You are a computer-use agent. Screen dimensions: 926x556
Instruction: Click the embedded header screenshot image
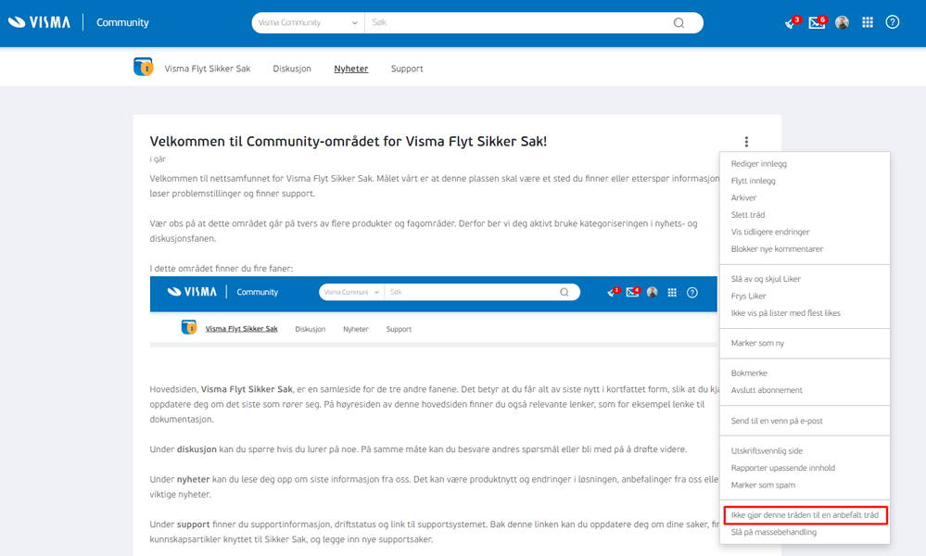tap(434, 311)
